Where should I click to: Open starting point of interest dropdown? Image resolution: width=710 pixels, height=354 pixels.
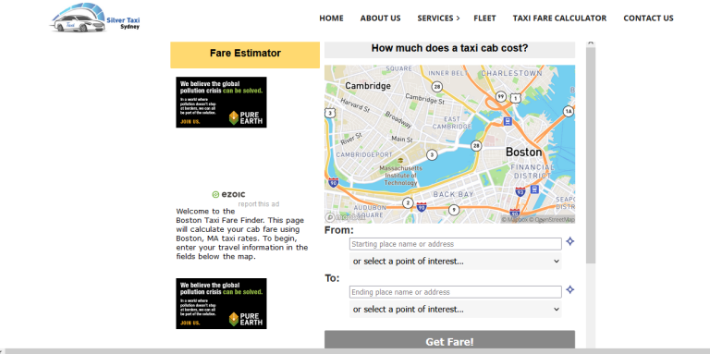coord(456,262)
